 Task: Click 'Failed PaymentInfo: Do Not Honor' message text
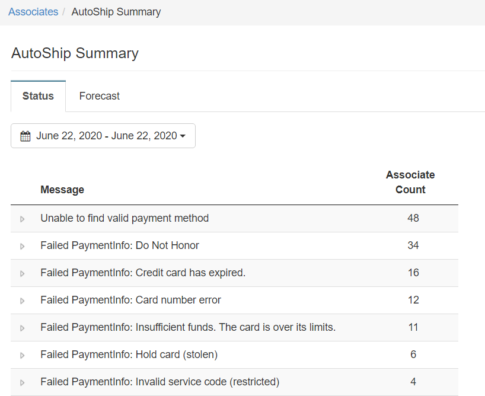tap(120, 245)
